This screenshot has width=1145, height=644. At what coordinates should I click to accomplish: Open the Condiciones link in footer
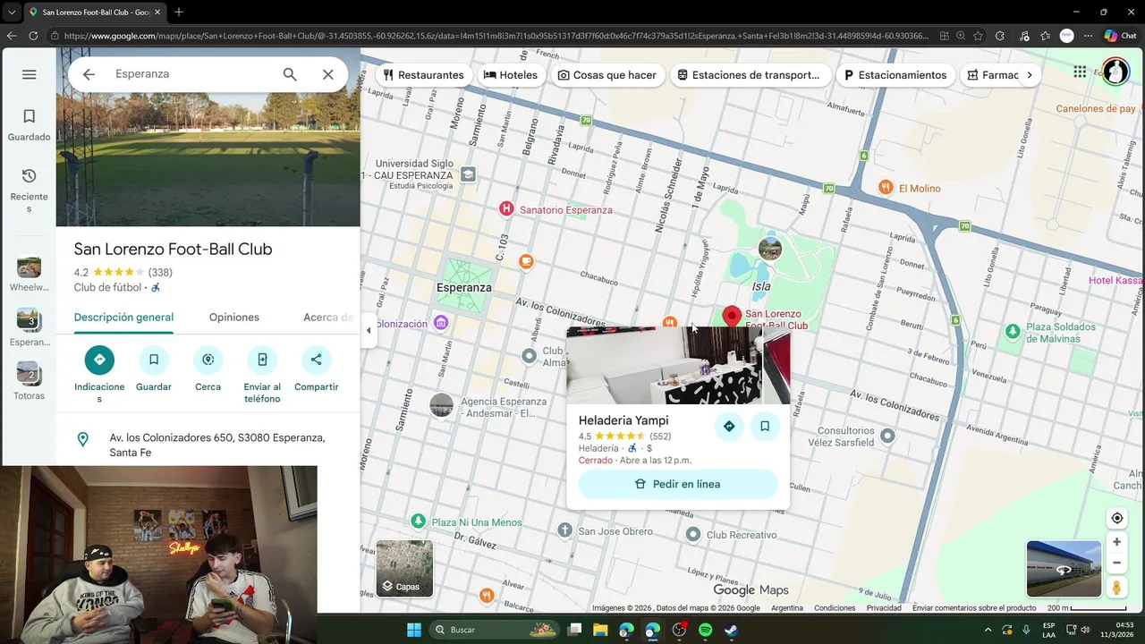pyautogui.click(x=835, y=608)
